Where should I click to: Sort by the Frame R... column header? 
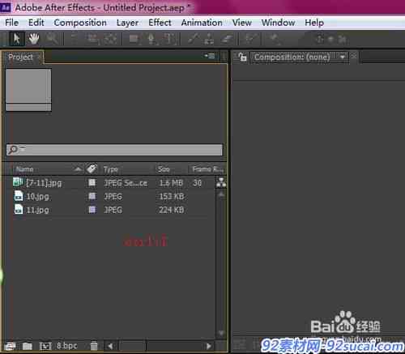point(207,169)
